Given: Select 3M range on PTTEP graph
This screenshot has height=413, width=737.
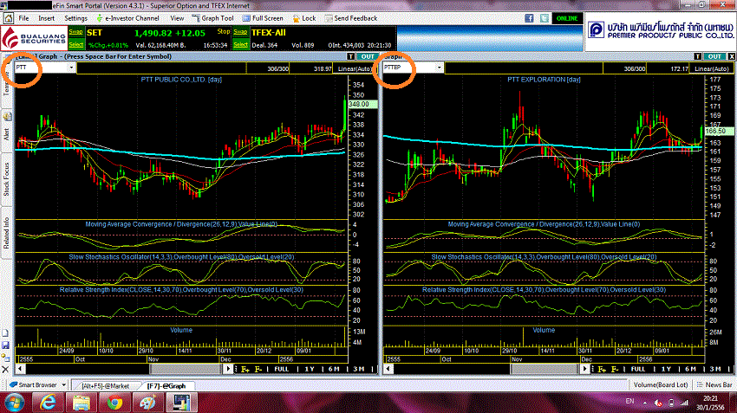Looking at the screenshot, I should [x=716, y=370].
